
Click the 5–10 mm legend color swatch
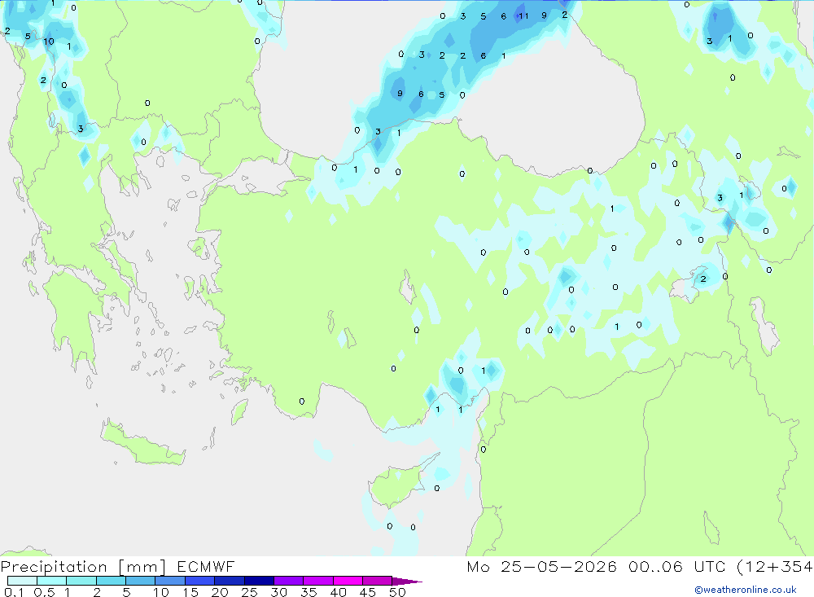pos(140,581)
